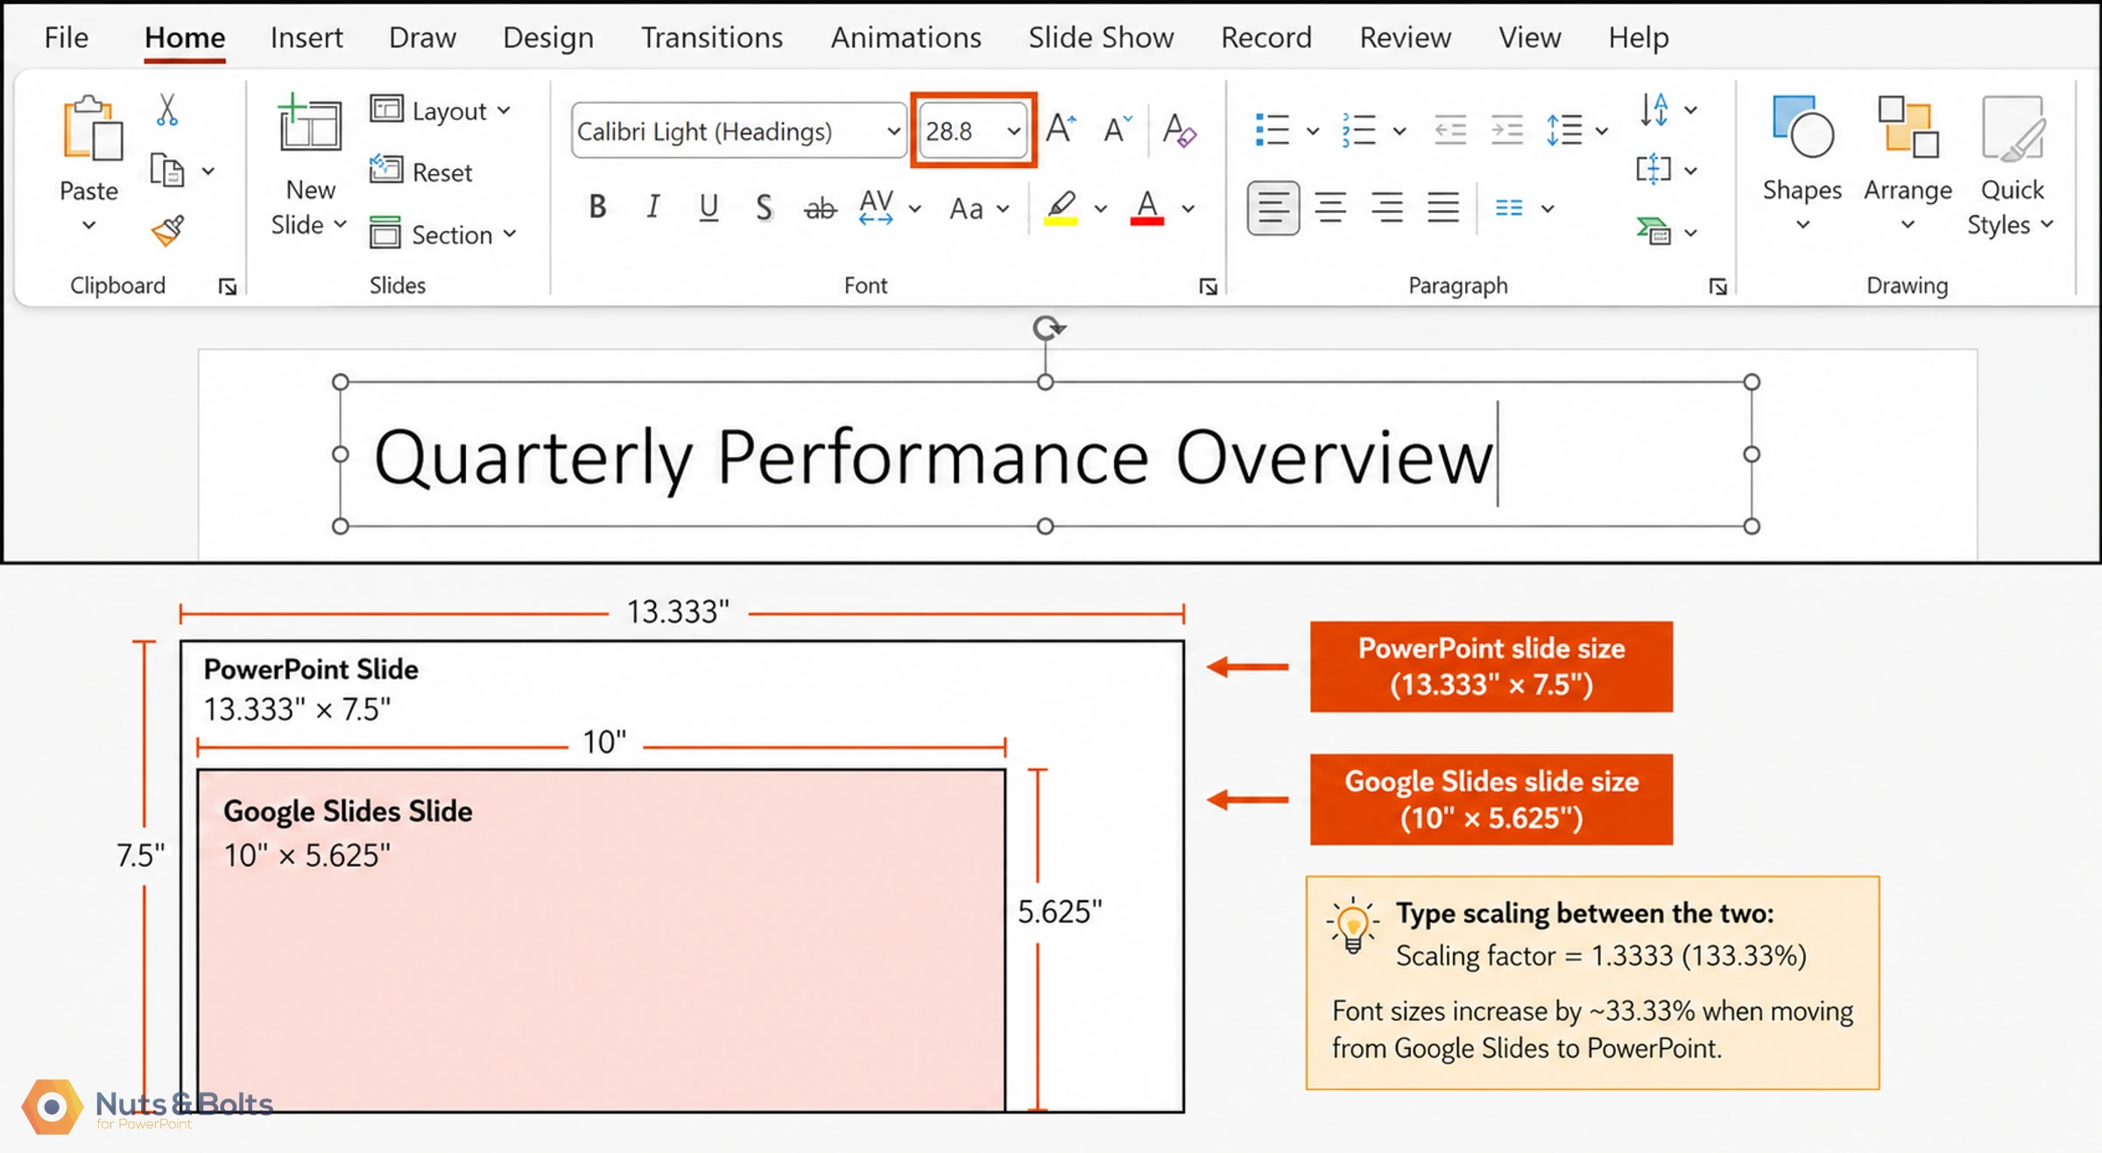Click the text direction icon
The image size is (2102, 1153).
tap(1654, 109)
